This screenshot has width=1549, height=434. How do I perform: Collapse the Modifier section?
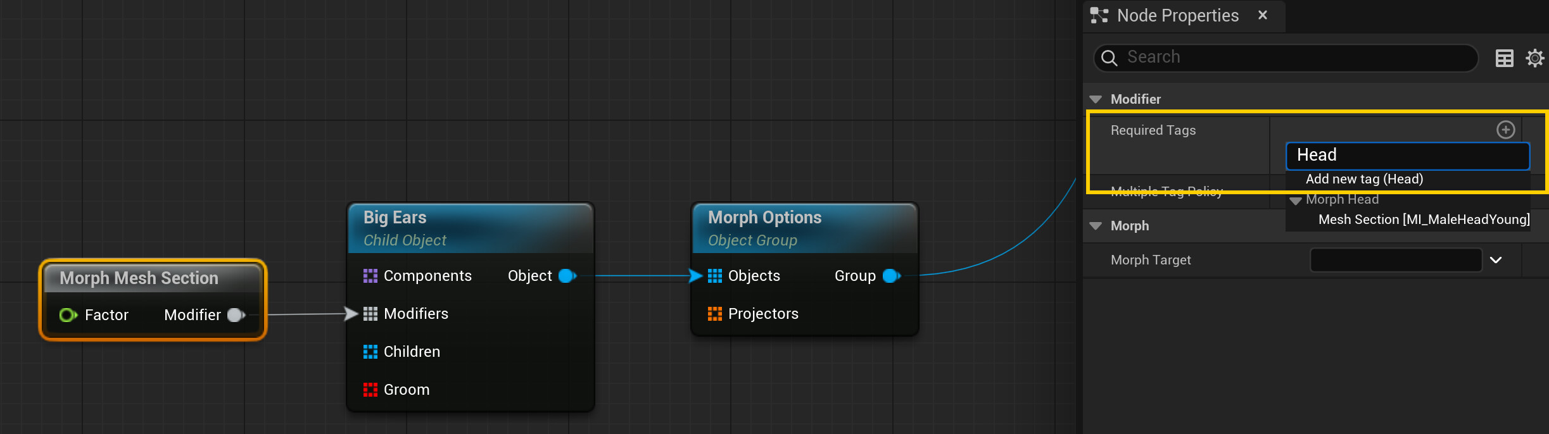[x=1096, y=99]
